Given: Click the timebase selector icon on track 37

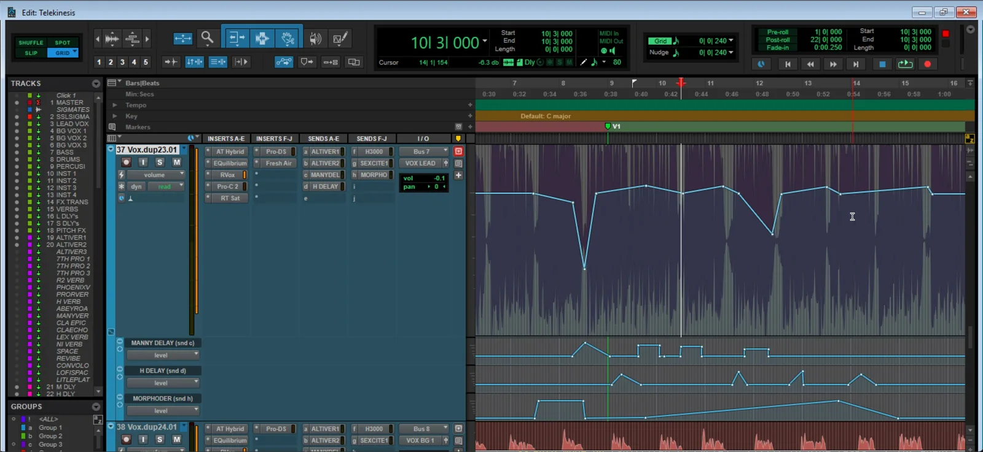Looking at the screenshot, I should (131, 198).
